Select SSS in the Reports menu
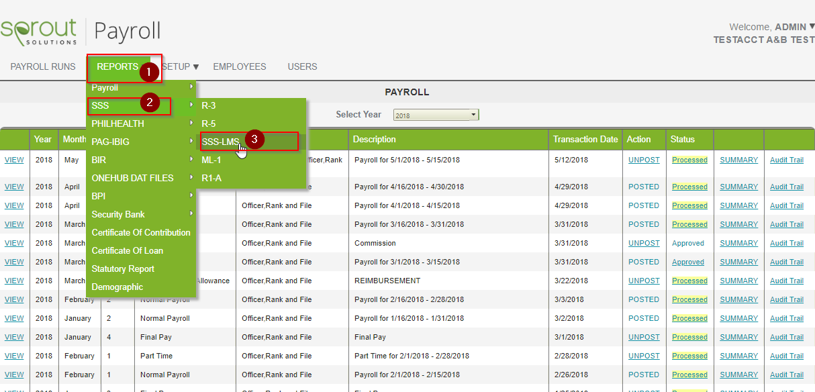 [141, 105]
